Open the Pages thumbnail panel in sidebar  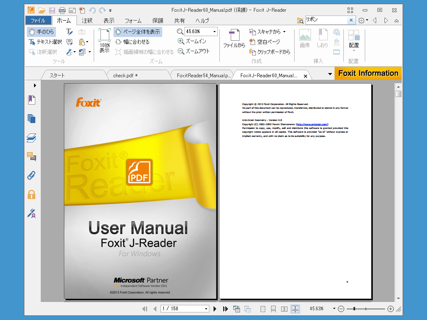(x=32, y=119)
